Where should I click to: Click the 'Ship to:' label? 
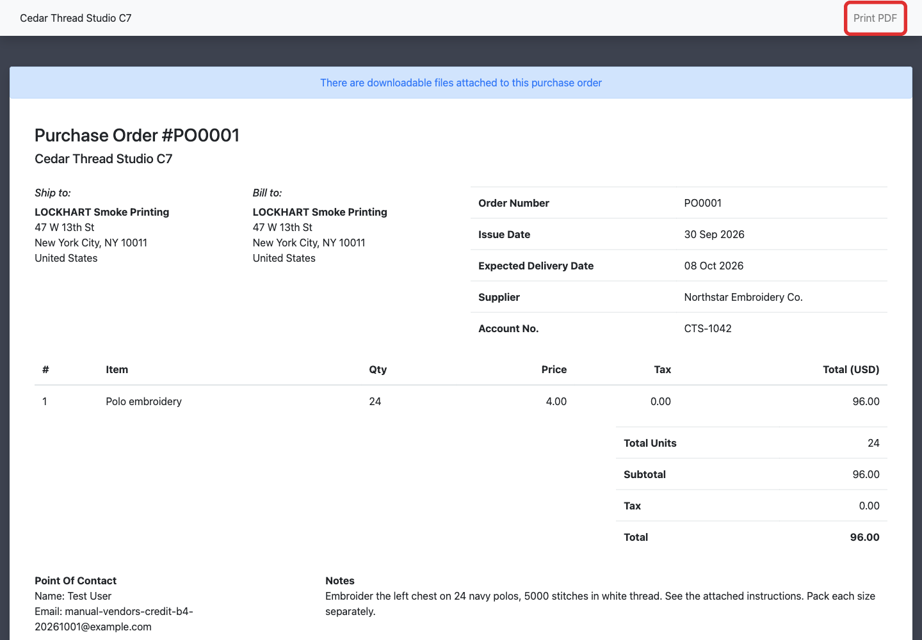point(53,193)
